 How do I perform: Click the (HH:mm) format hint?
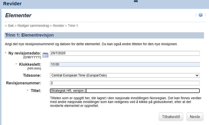pos(34,68)
